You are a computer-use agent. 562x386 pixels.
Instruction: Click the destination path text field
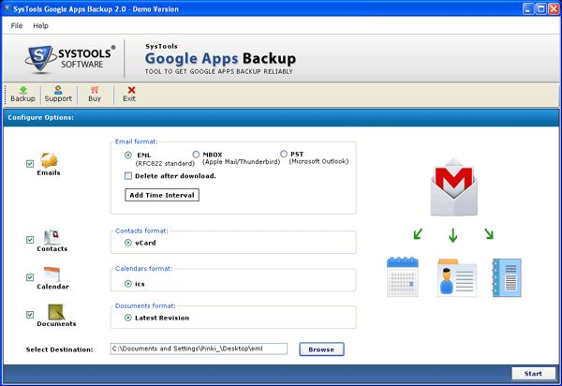point(199,349)
